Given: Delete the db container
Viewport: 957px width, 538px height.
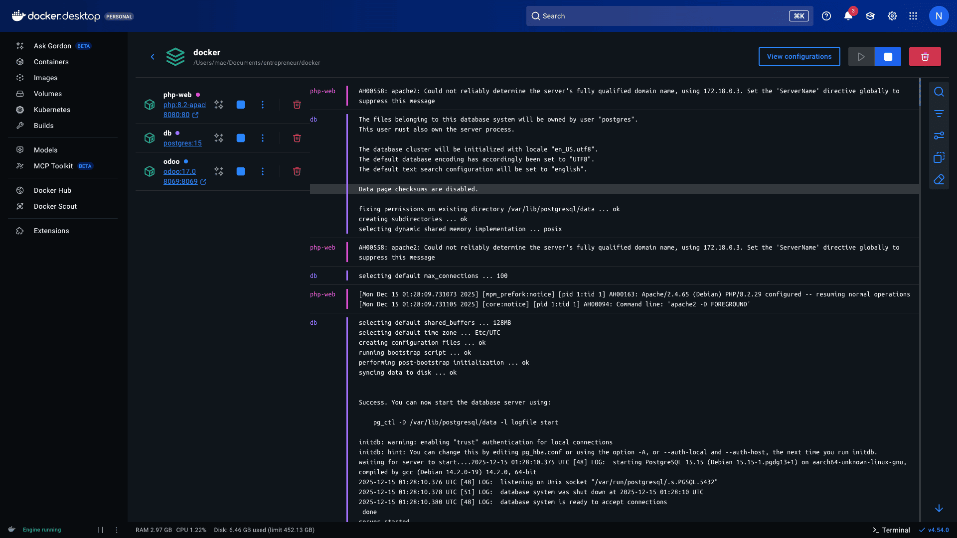Looking at the screenshot, I should pos(297,138).
